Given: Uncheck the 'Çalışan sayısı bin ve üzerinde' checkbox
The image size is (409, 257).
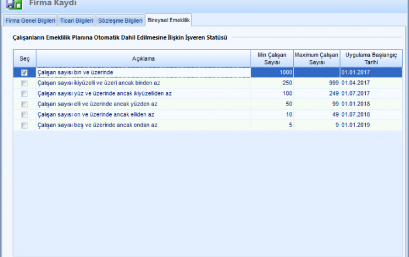Looking at the screenshot, I should click(x=24, y=73).
